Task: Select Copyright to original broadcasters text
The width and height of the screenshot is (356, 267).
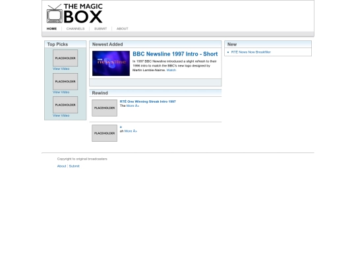Action: 82,159
